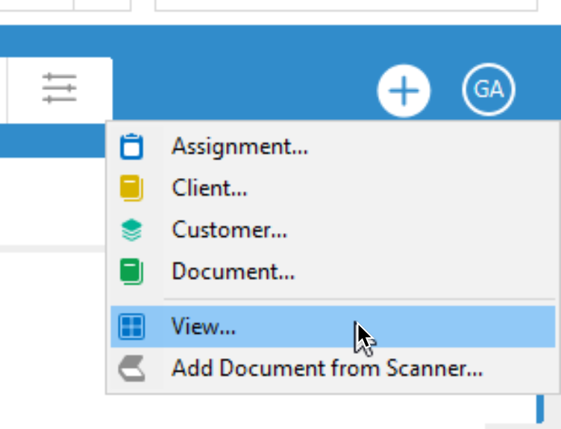This screenshot has width=561, height=429.
Task: Click the blue vertical bar at bottom right
Action: pos(540,408)
